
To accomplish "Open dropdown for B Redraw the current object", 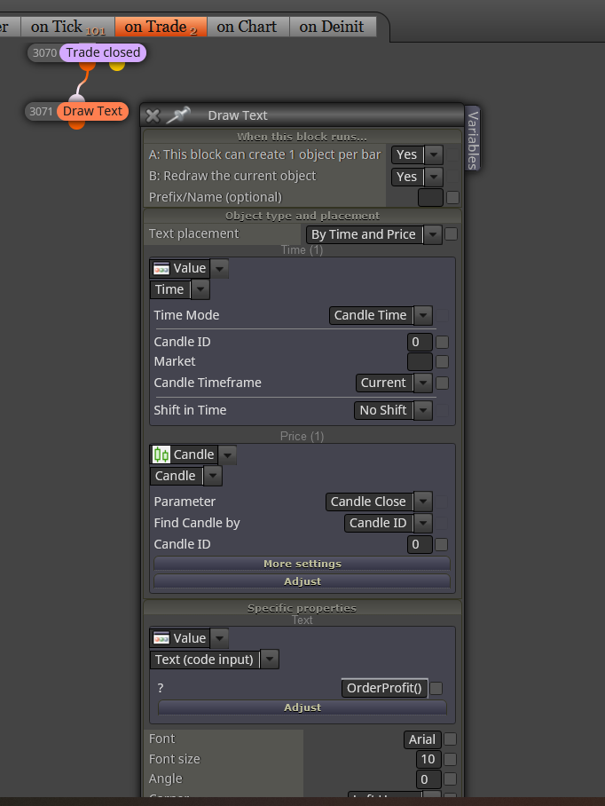I will (434, 177).
